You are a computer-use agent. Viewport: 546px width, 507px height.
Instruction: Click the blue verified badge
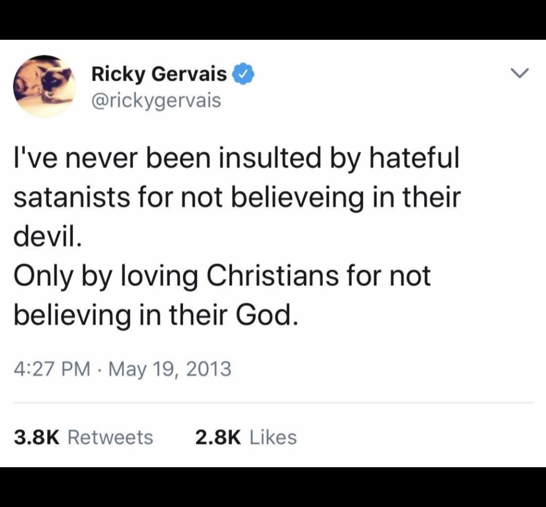coord(243,74)
